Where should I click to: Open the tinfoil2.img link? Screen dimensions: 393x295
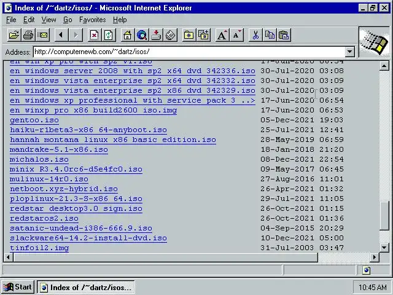pyautogui.click(x=39, y=248)
